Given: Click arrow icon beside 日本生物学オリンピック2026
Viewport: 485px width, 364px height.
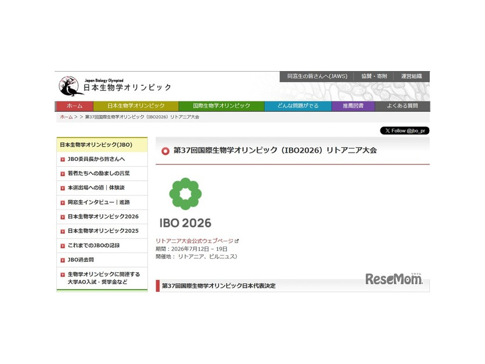Looking at the screenshot, I should click(62, 217).
